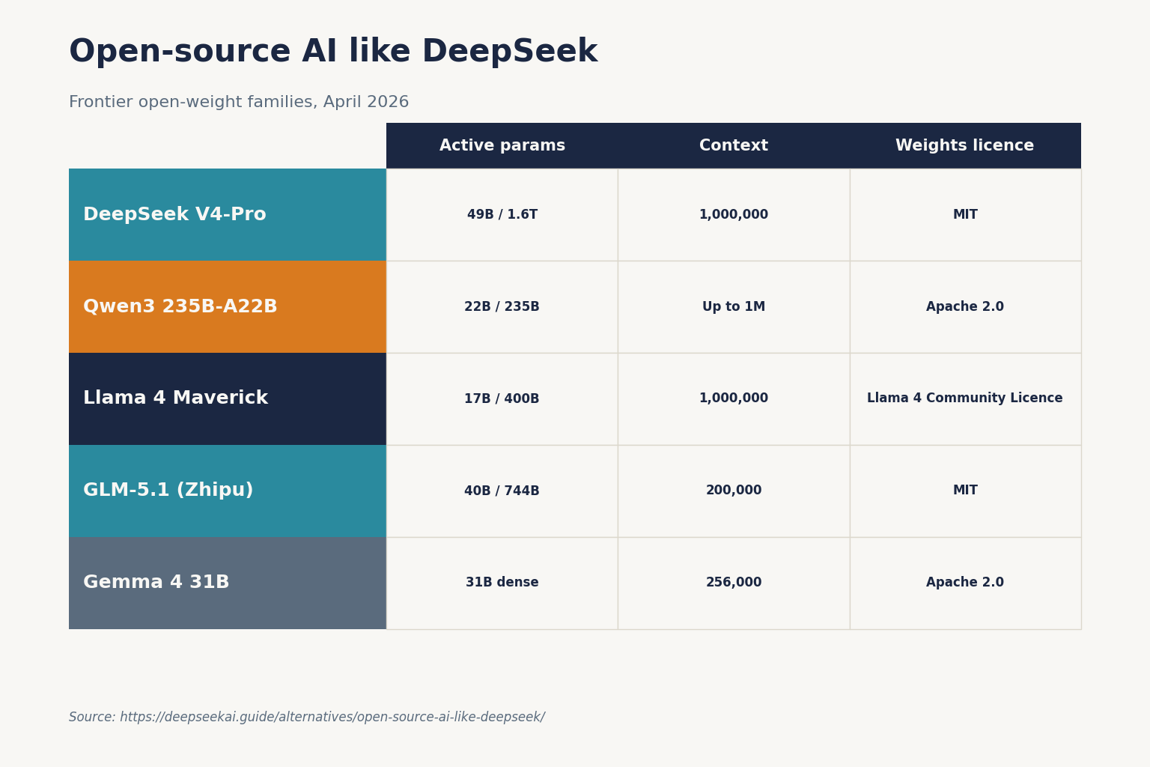1150x767 pixels.
Task: Click Llama 4 Maverick context '1,000,000'
Action: (x=734, y=399)
